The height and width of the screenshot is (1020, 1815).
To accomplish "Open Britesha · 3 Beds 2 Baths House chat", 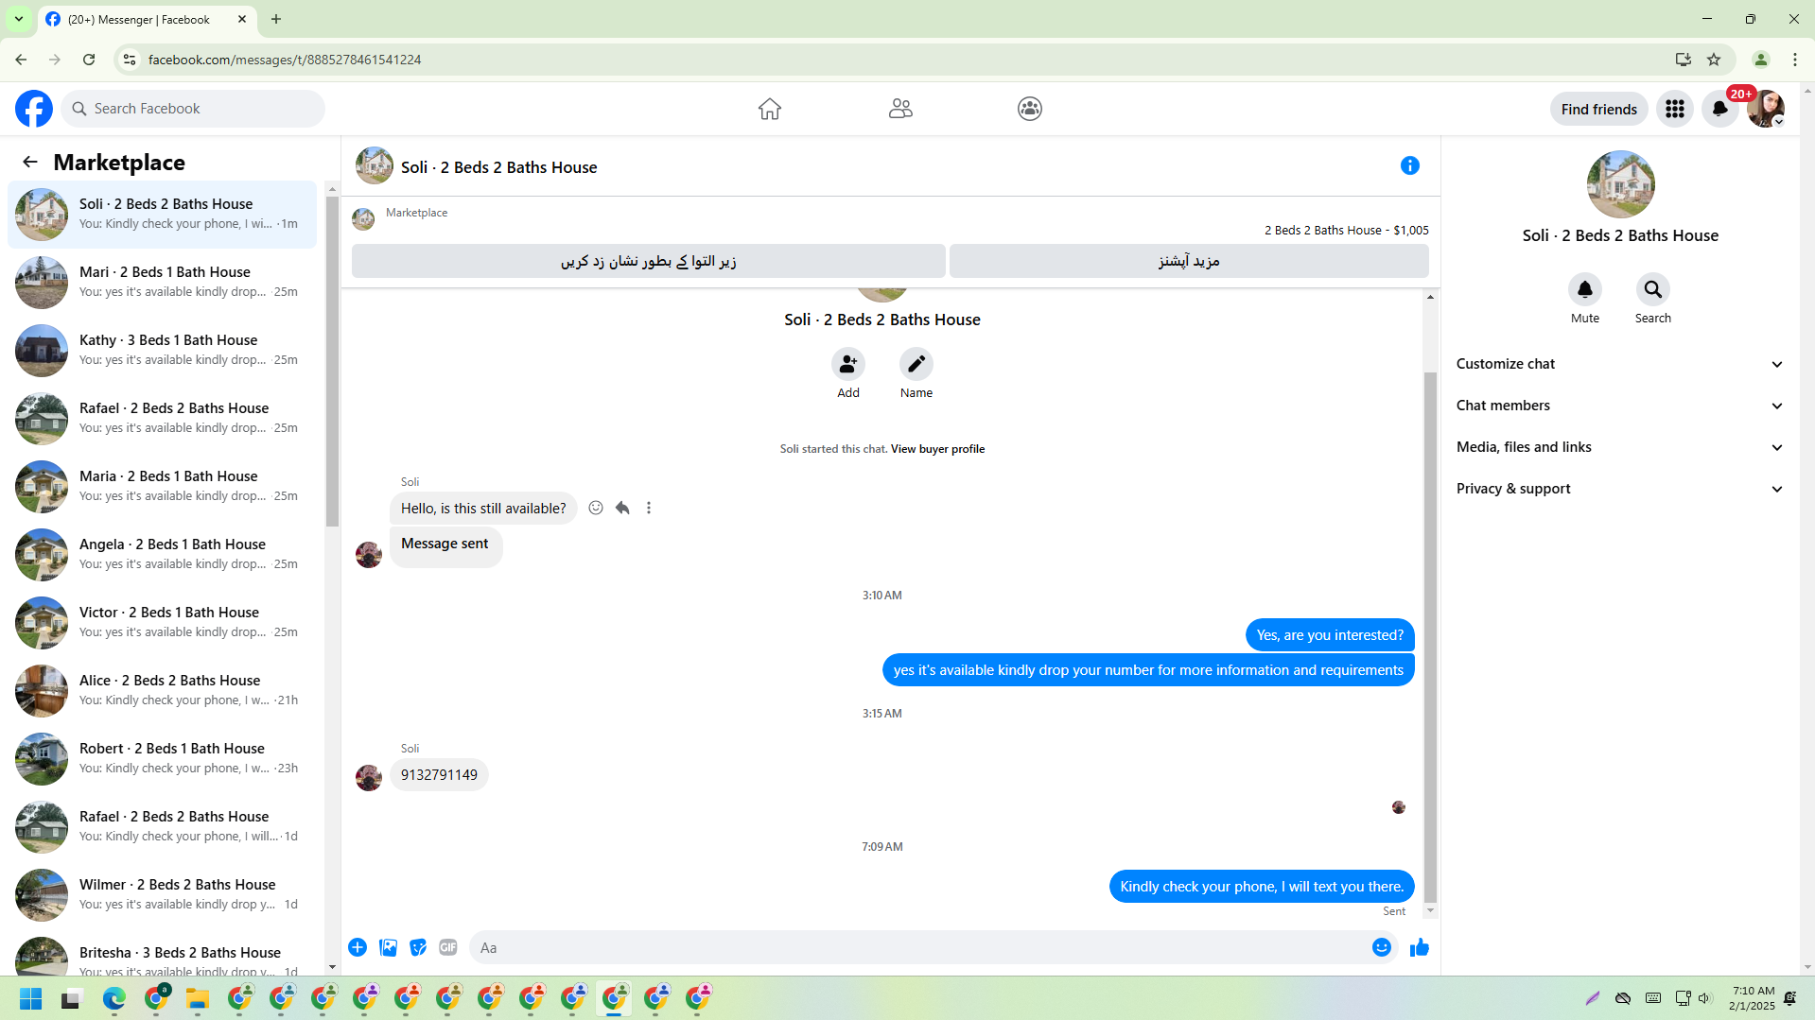I will point(163,955).
